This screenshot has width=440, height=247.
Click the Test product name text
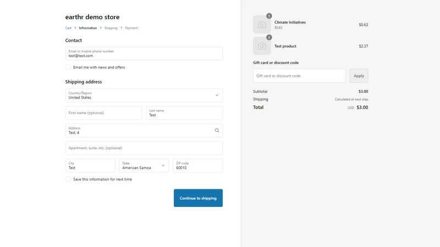click(285, 46)
